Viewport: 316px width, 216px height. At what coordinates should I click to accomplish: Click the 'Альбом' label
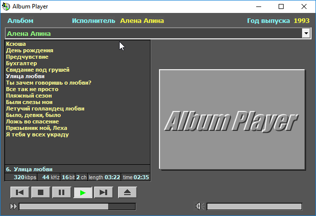pyautogui.click(x=20, y=21)
